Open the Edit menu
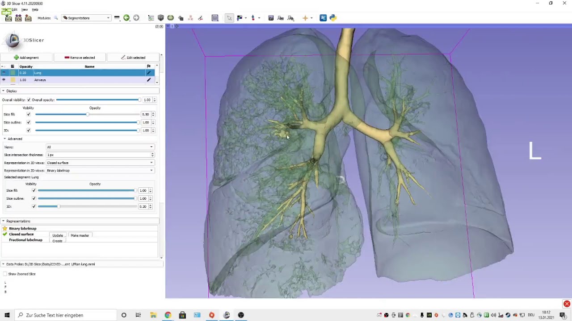This screenshot has height=321, width=572. [14, 9]
